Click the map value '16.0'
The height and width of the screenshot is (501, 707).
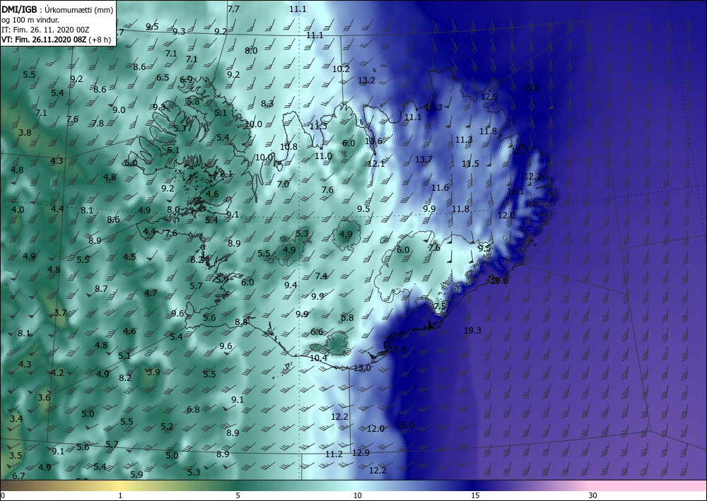coord(405,425)
